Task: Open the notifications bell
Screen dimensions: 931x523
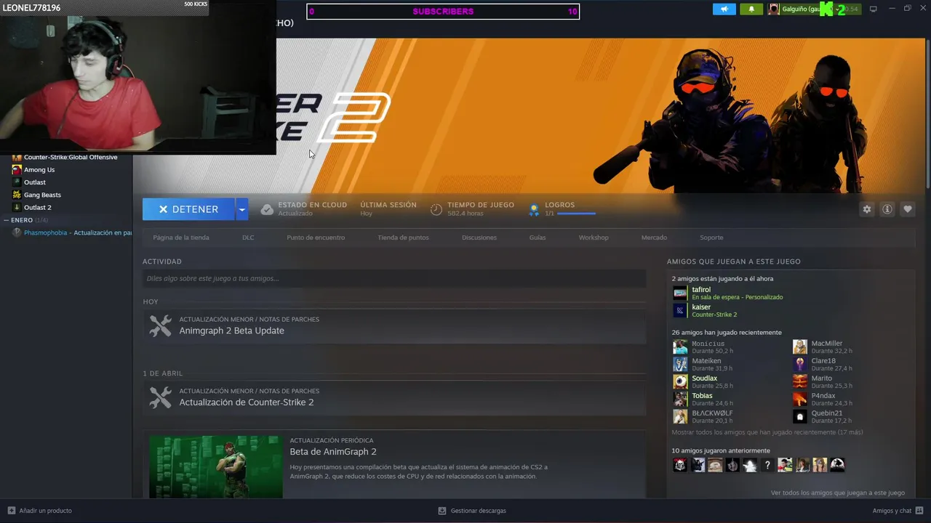Action: coord(751,9)
